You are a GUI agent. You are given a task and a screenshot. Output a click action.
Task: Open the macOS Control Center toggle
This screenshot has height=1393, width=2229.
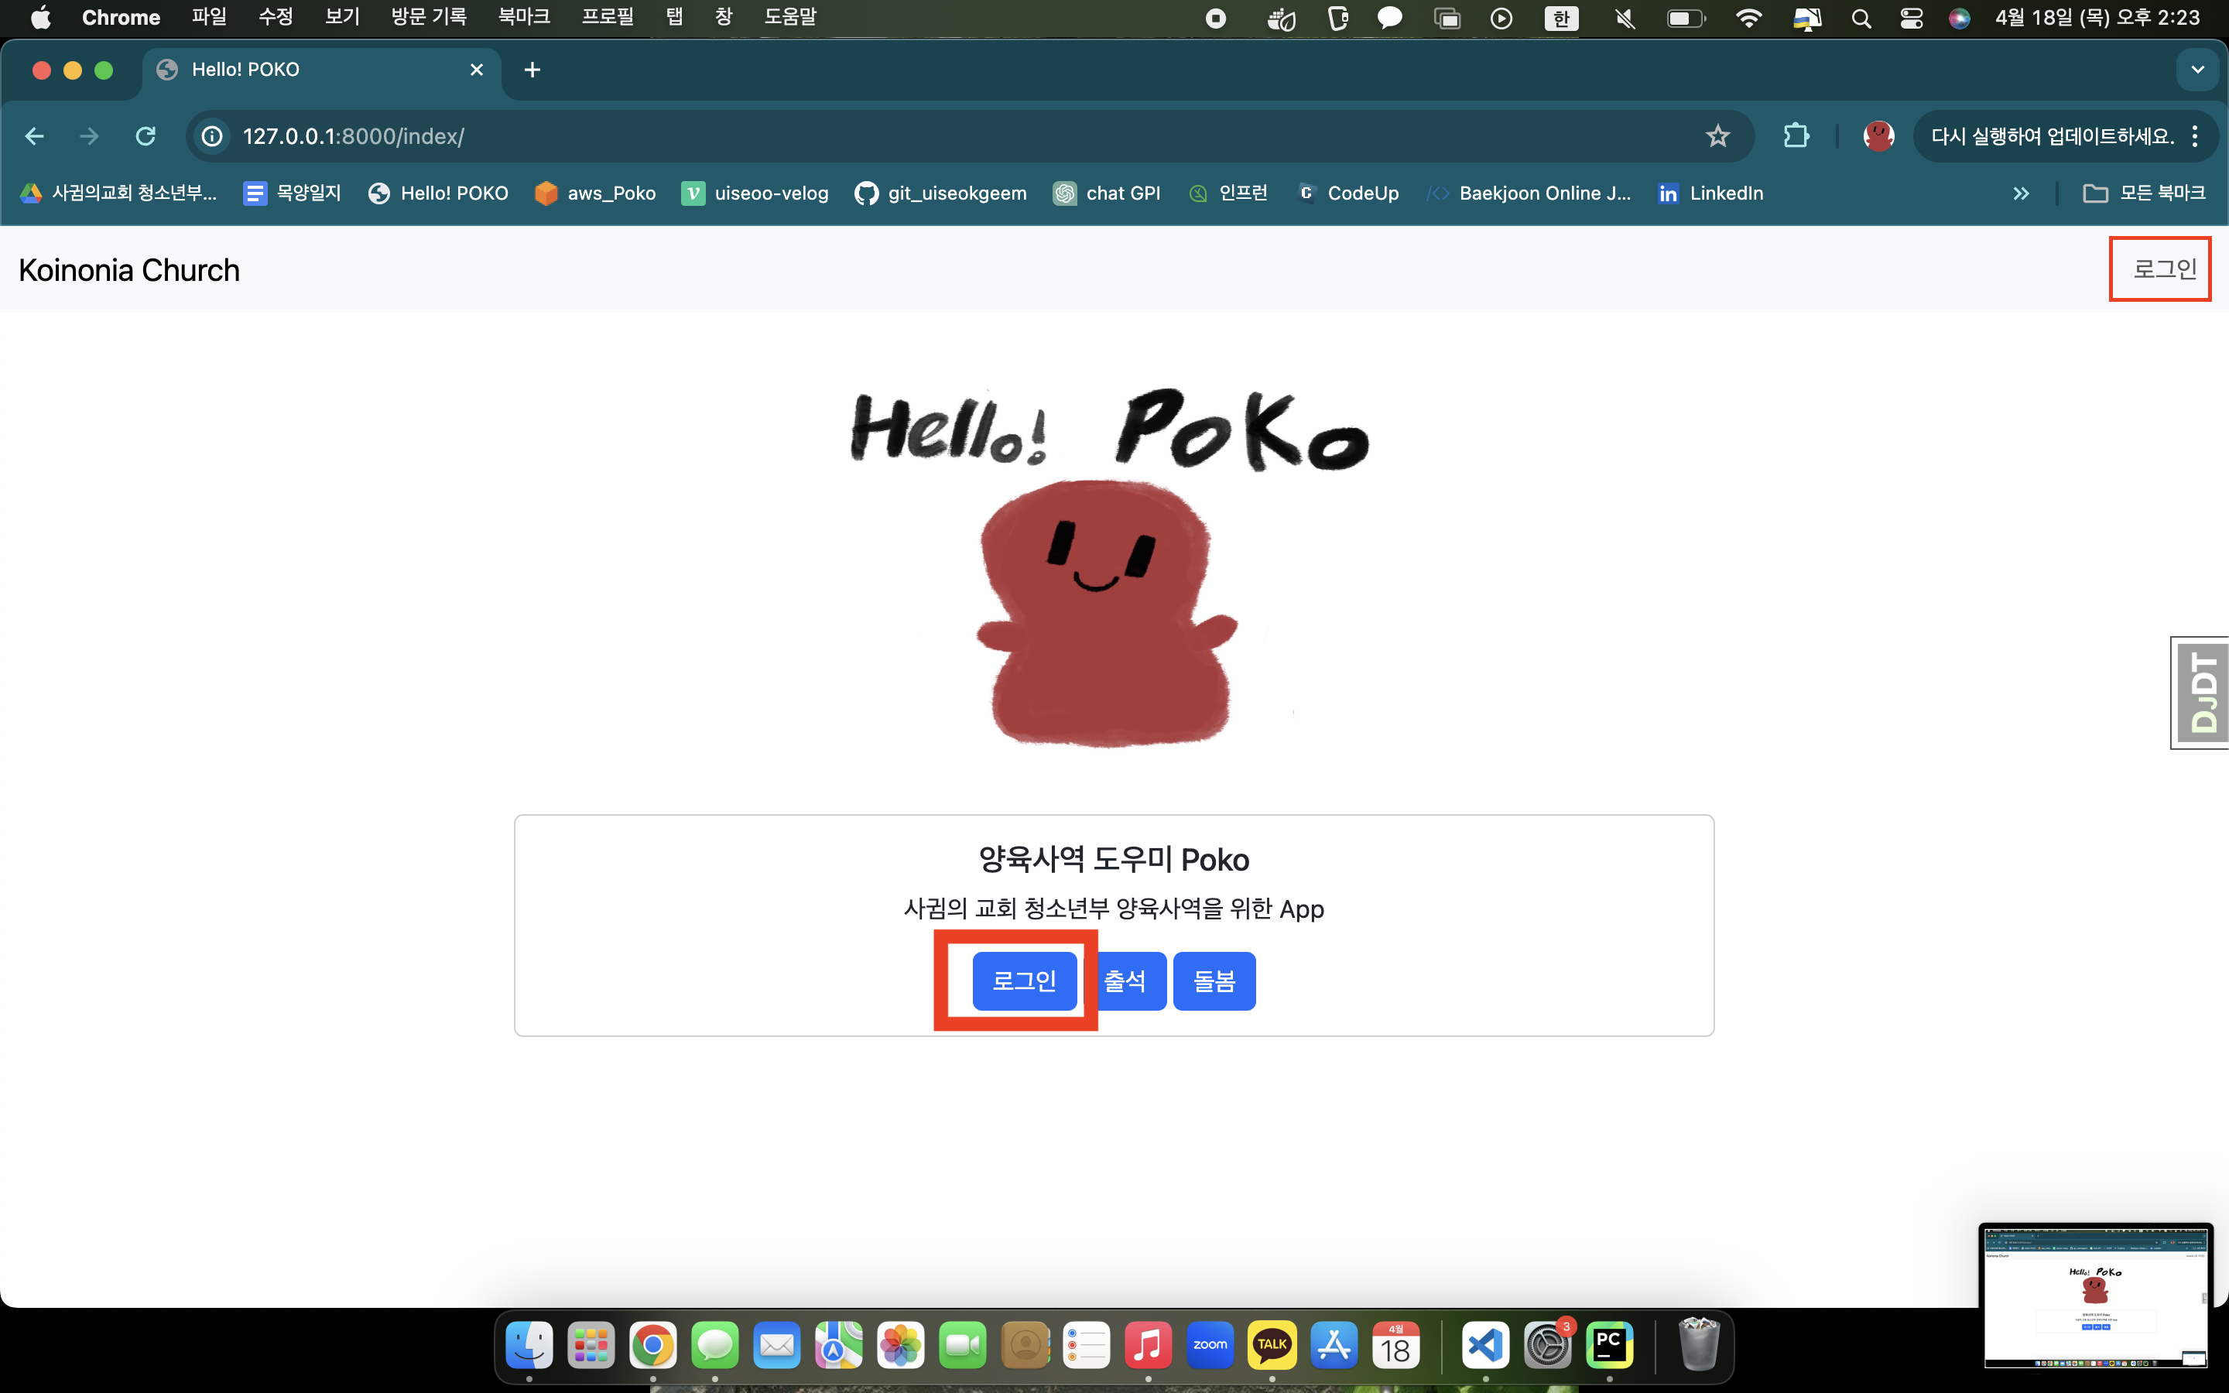coord(1911,18)
